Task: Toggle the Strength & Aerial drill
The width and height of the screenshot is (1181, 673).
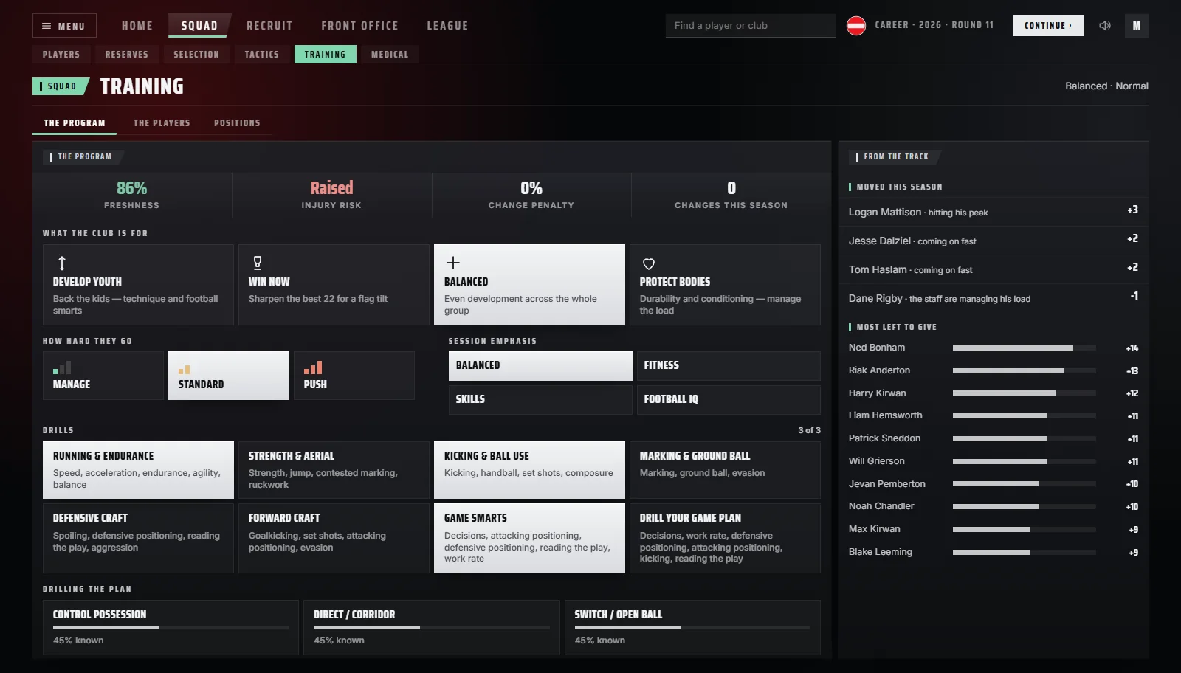Action: (x=334, y=470)
